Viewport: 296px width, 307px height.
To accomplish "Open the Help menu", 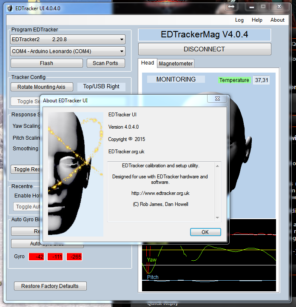I will (257, 20).
